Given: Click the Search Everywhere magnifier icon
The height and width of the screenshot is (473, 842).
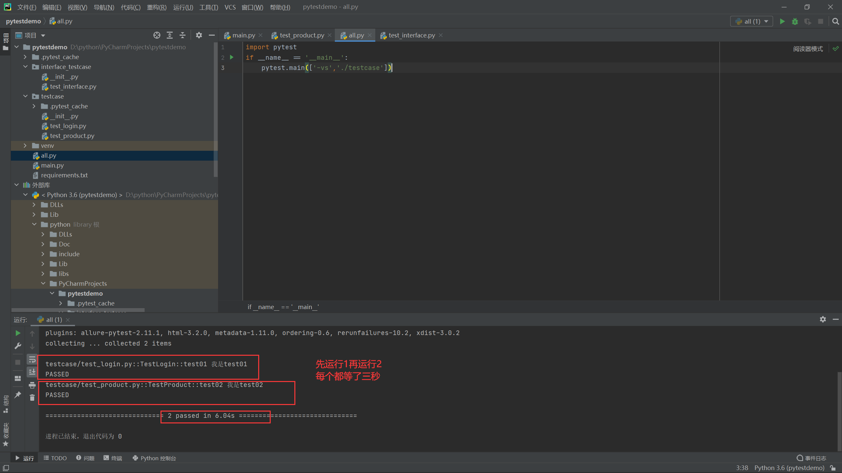Looking at the screenshot, I should pyautogui.click(x=835, y=21).
